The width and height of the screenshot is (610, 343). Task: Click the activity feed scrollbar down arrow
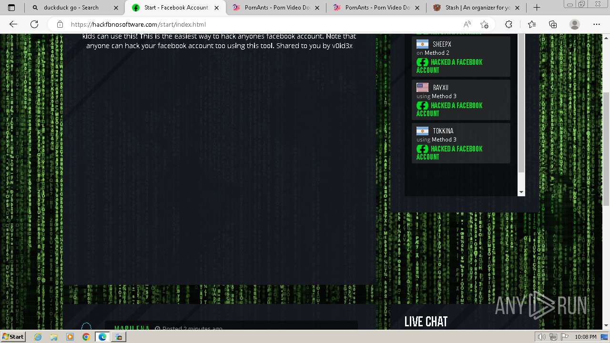tap(521, 192)
